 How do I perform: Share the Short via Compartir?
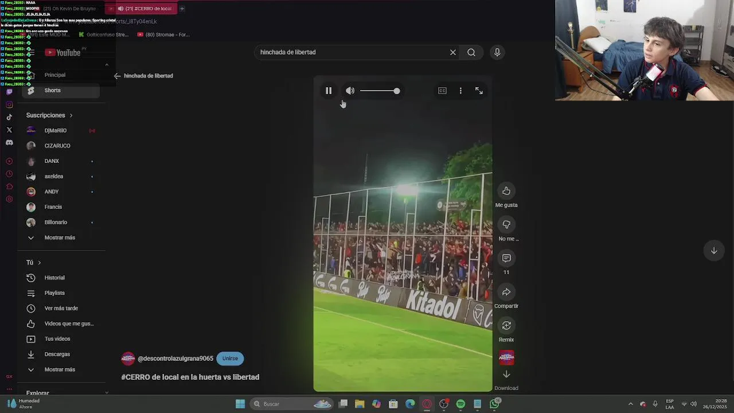click(x=506, y=293)
